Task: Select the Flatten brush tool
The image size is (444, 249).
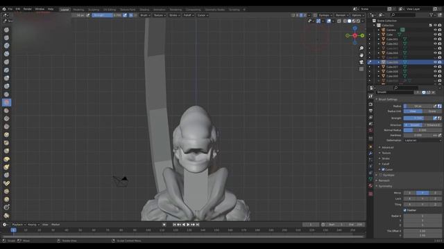Action: pos(6,111)
